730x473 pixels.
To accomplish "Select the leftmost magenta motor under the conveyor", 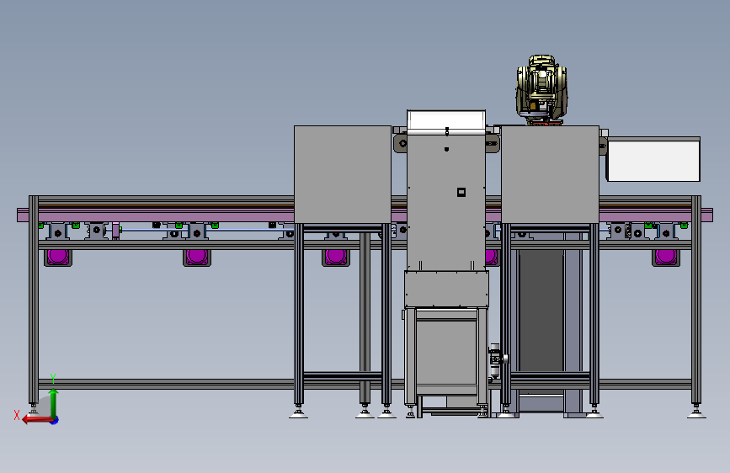I will point(58,257).
